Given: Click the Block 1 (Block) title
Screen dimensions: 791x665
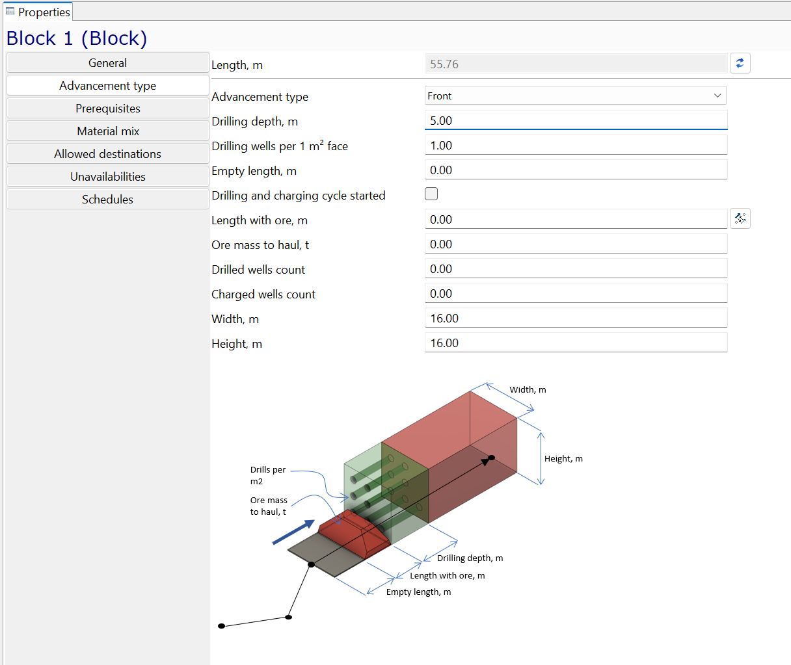Looking at the screenshot, I should click(x=77, y=38).
